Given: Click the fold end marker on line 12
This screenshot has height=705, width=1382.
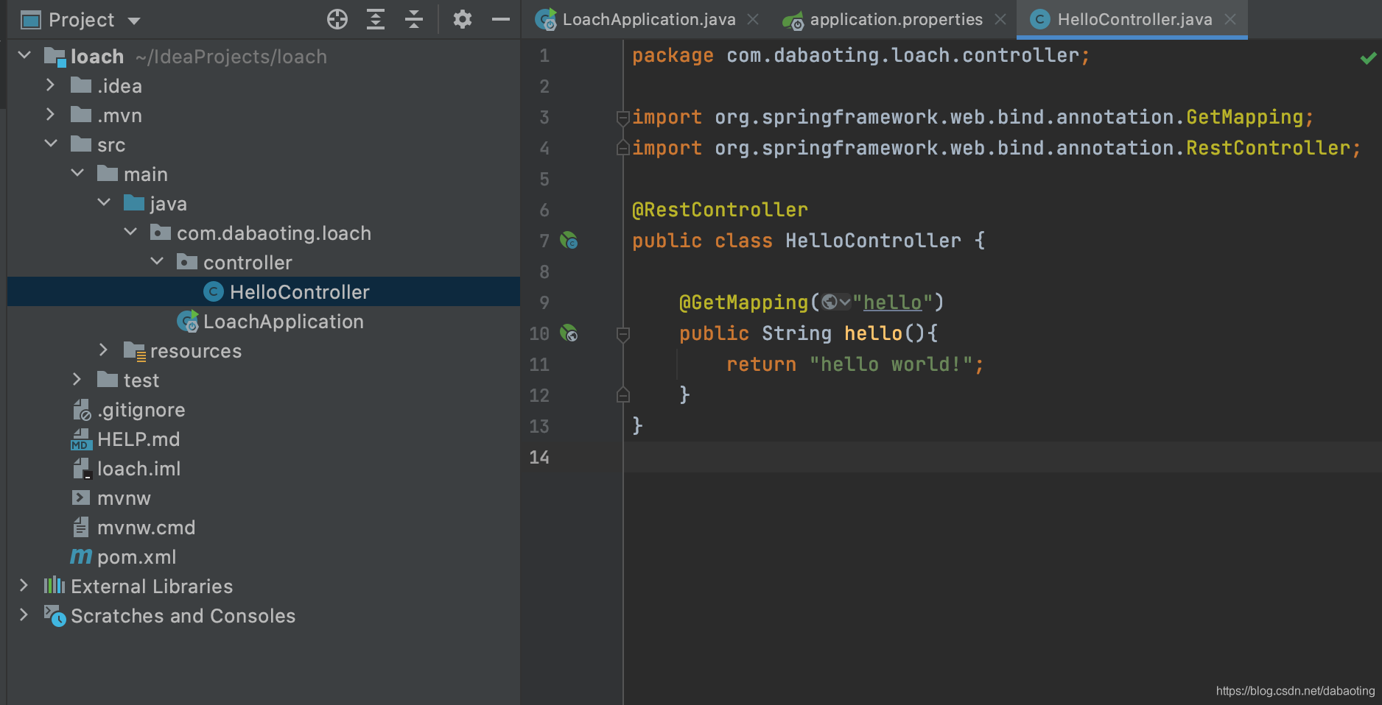Looking at the screenshot, I should coord(622,395).
